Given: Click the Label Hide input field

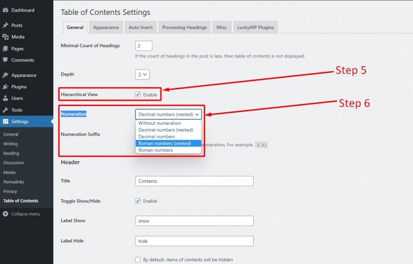Looking at the screenshot, I should (x=194, y=241).
